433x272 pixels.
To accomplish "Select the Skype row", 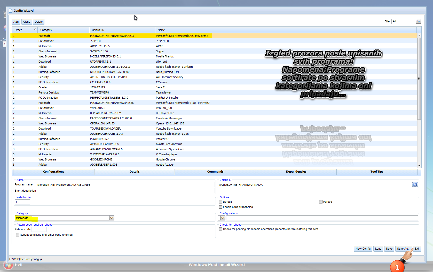I will pos(214,51).
